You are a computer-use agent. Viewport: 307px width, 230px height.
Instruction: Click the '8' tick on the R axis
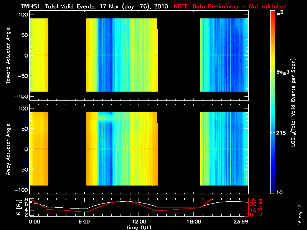[26, 200]
